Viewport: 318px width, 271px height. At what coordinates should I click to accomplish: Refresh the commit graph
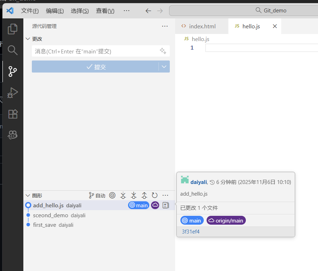(x=155, y=195)
